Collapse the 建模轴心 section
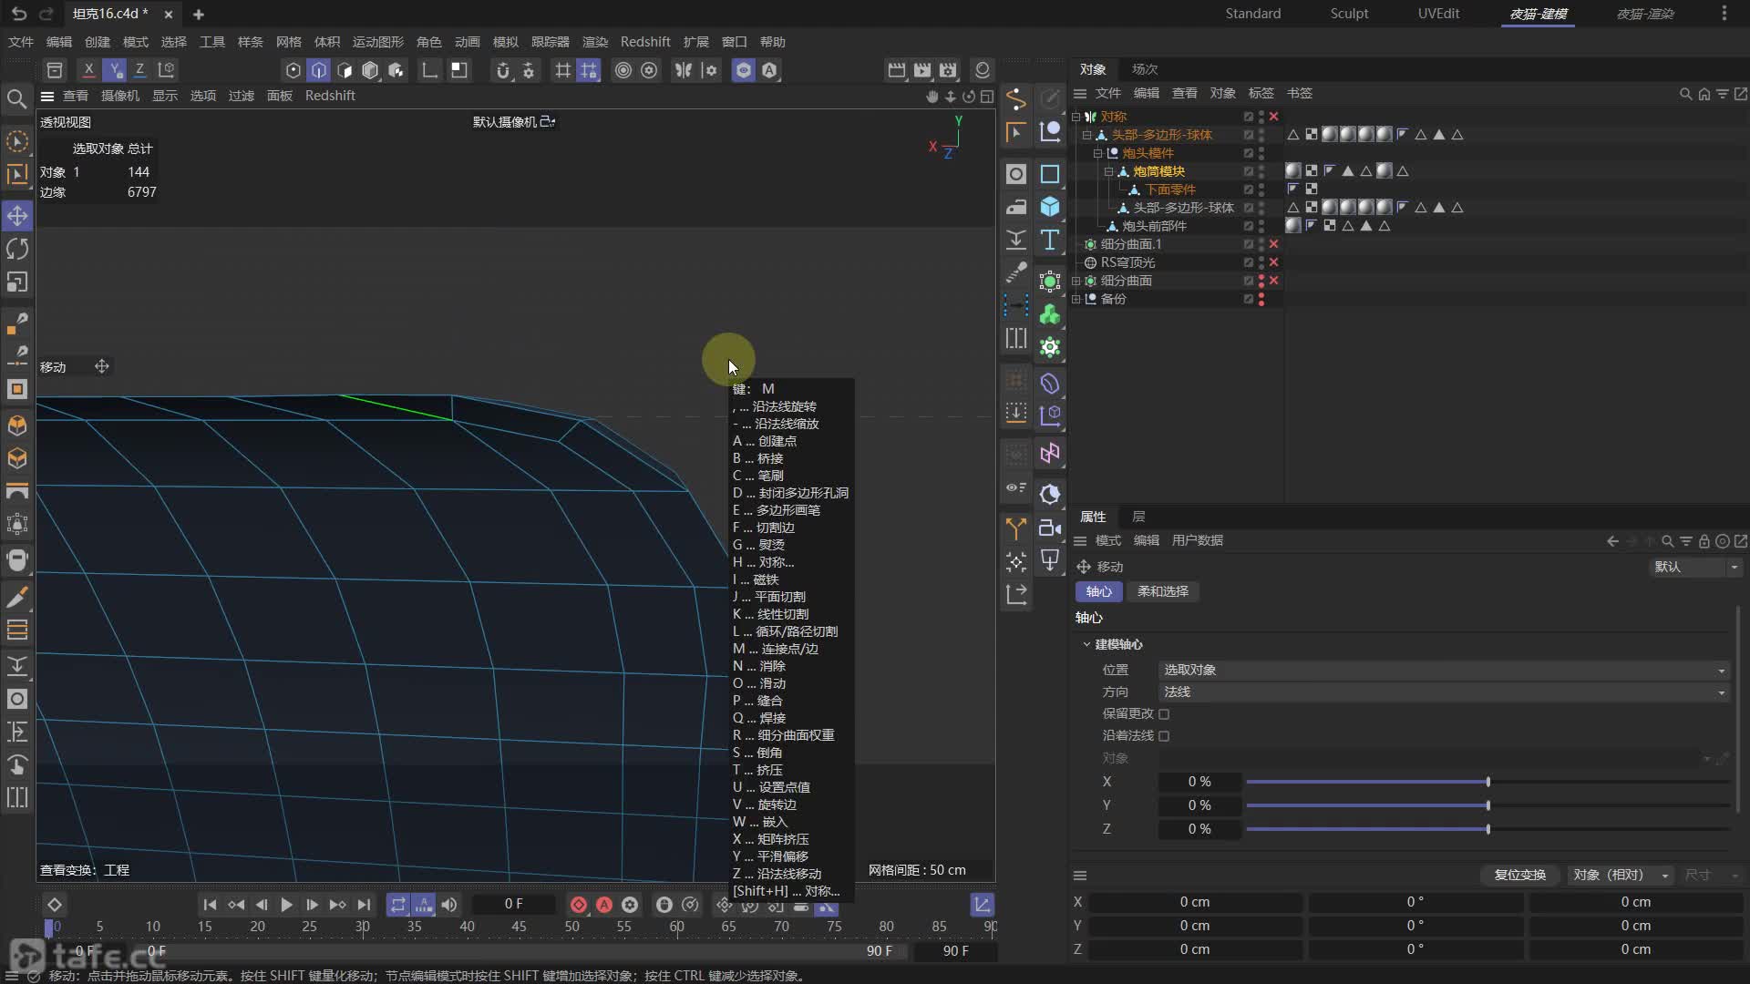This screenshot has width=1750, height=984. click(x=1086, y=644)
